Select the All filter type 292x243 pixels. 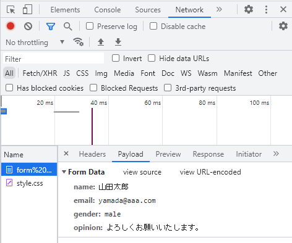click(9, 73)
